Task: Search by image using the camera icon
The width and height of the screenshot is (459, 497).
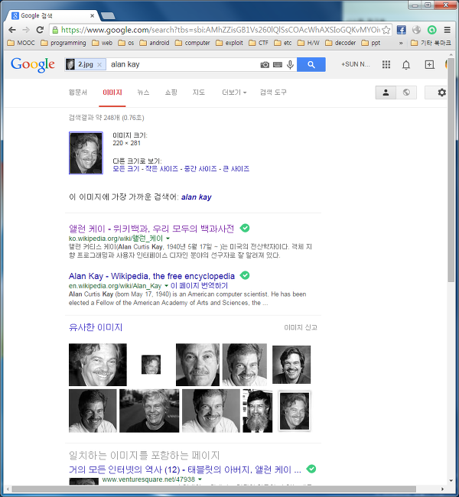Action: tap(265, 65)
